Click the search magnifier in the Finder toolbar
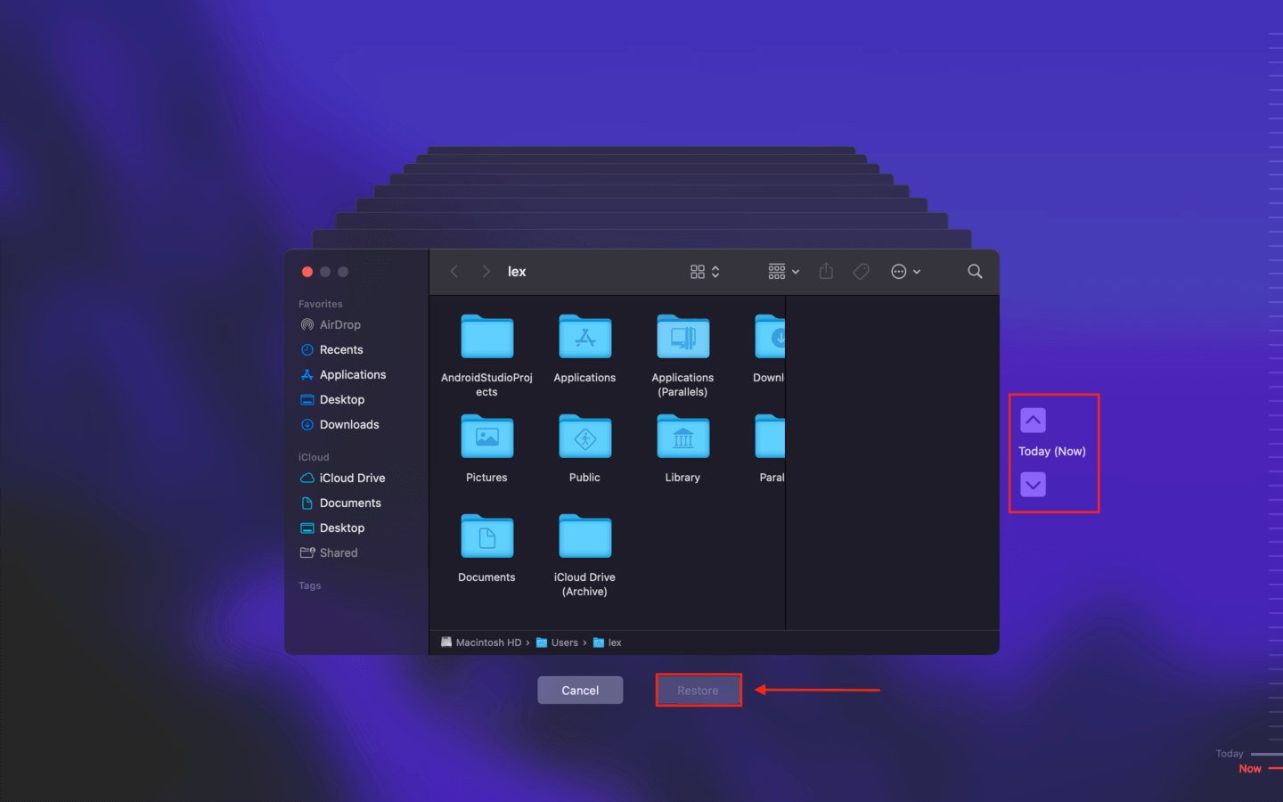The image size is (1283, 802). 975,272
